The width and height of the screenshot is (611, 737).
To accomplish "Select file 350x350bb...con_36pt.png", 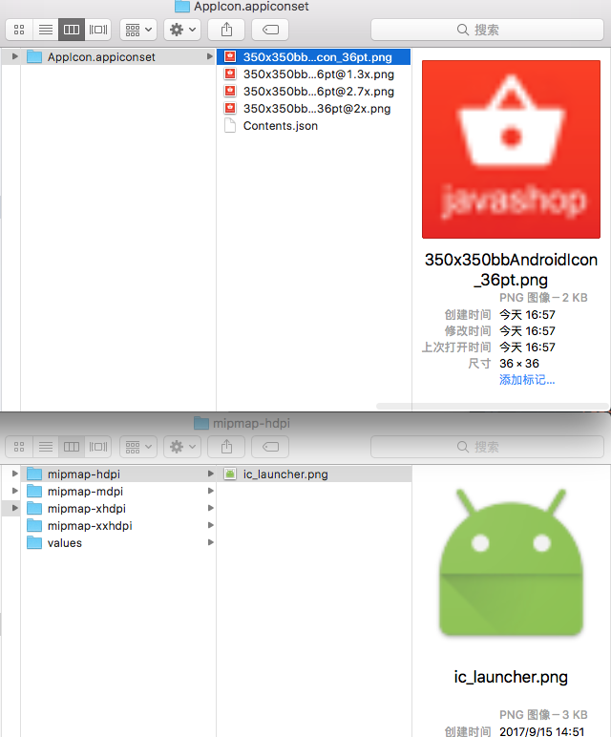I will [x=313, y=57].
